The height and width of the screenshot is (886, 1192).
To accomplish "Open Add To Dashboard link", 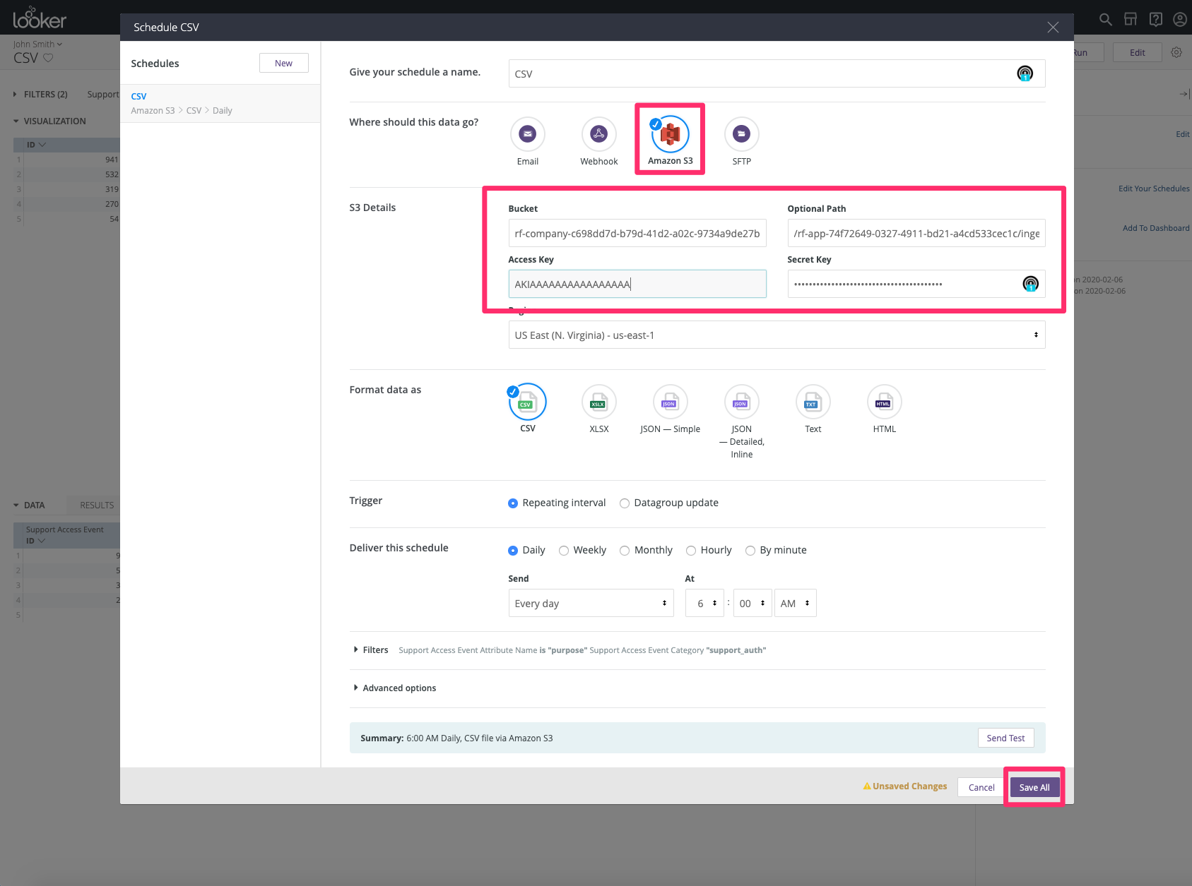I will tap(1155, 228).
